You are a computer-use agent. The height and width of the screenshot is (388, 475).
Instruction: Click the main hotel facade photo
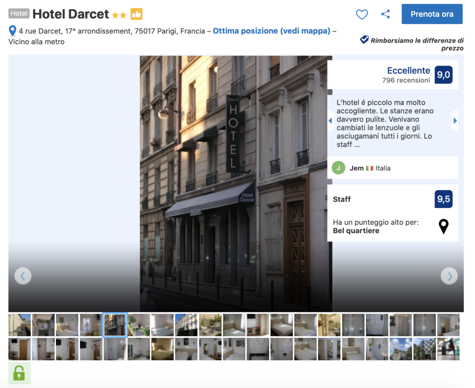click(236, 183)
